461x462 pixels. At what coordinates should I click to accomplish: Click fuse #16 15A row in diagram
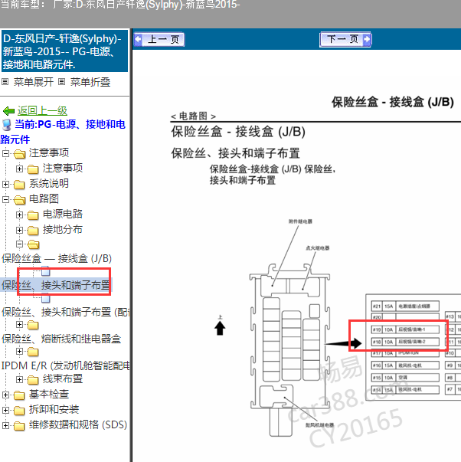click(x=405, y=365)
